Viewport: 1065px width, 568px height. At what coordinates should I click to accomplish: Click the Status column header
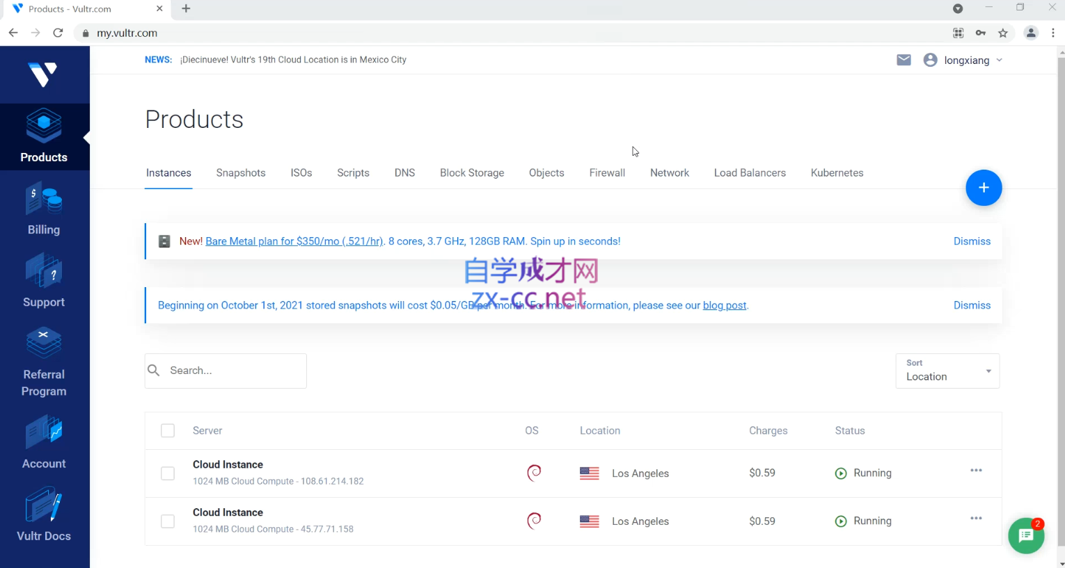click(x=850, y=430)
